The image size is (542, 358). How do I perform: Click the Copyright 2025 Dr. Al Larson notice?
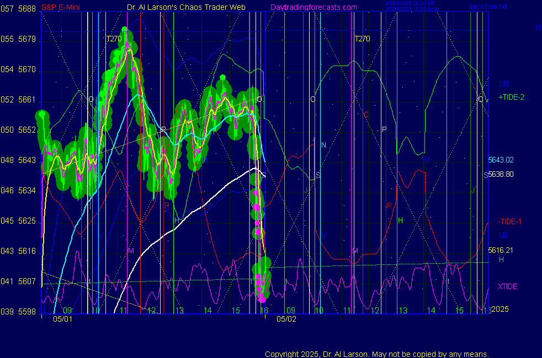click(x=376, y=354)
